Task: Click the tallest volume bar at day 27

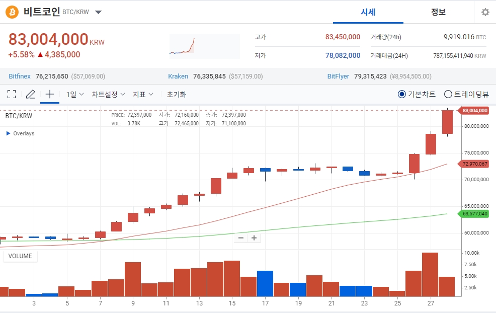Action: 430,274
